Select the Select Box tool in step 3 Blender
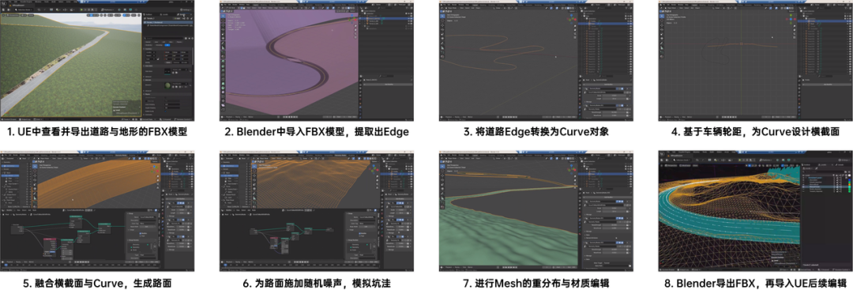This screenshot has width=853, height=290. click(442, 16)
